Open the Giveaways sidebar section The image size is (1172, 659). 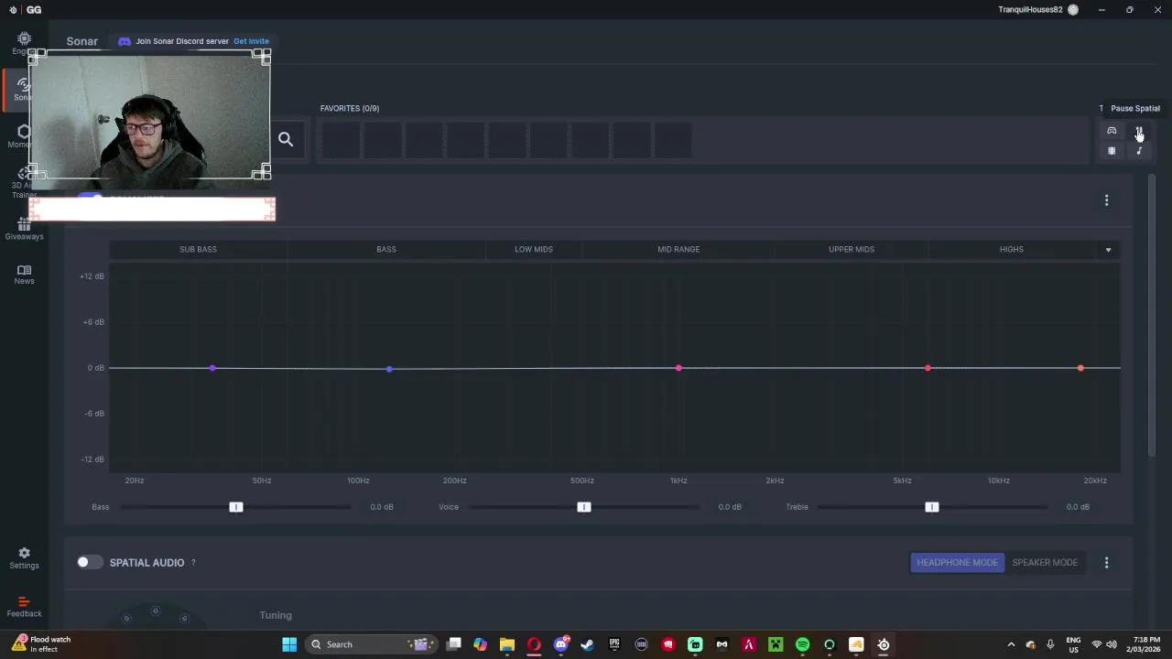(24, 229)
